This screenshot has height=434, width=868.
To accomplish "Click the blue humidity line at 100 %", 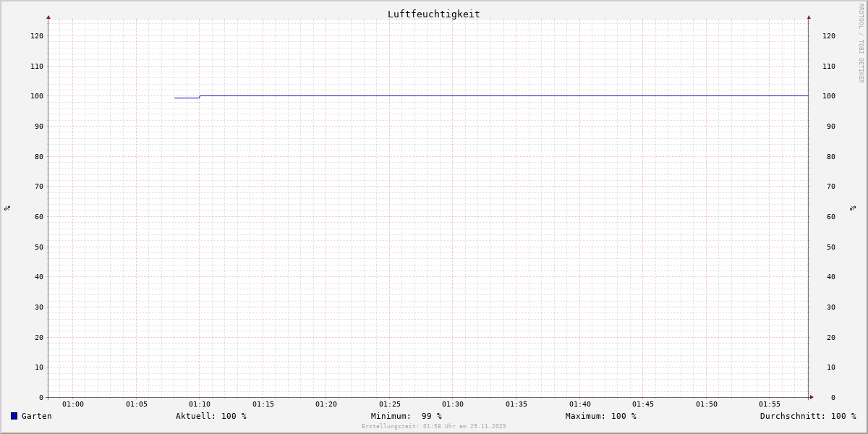I will [x=503, y=95].
